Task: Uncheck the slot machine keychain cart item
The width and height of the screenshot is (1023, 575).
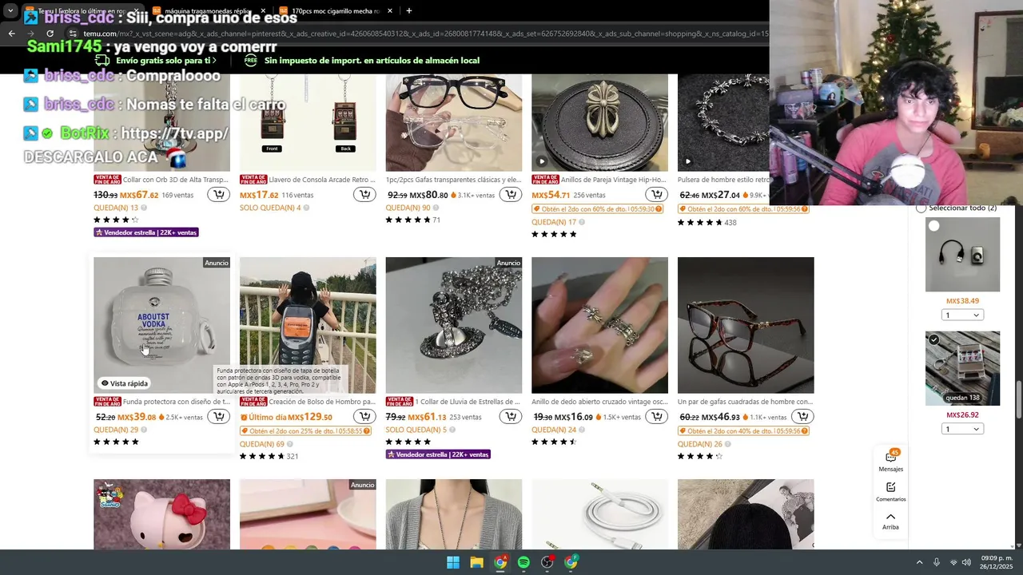Action: pos(933,339)
